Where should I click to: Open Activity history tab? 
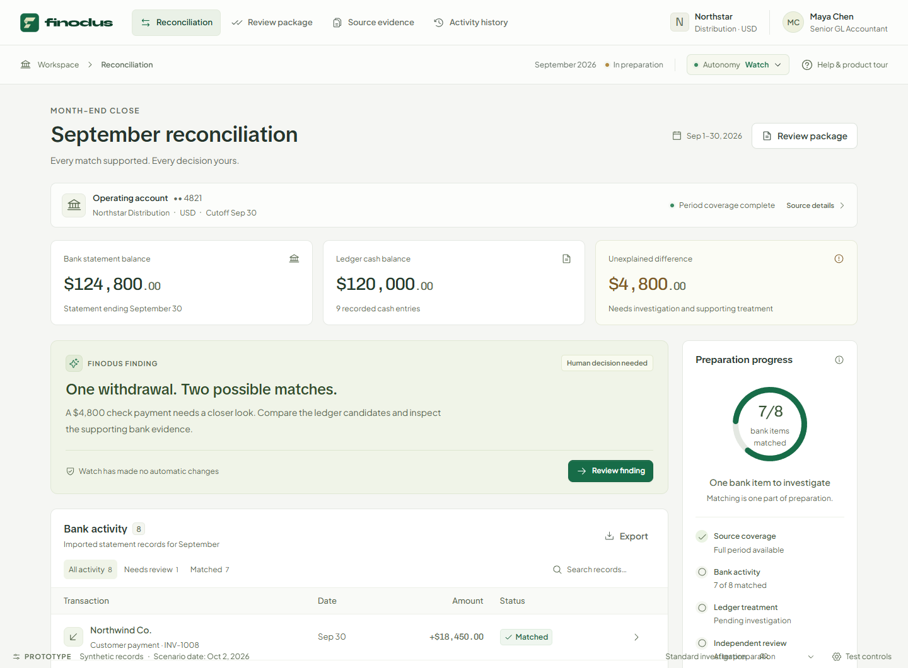pos(471,23)
